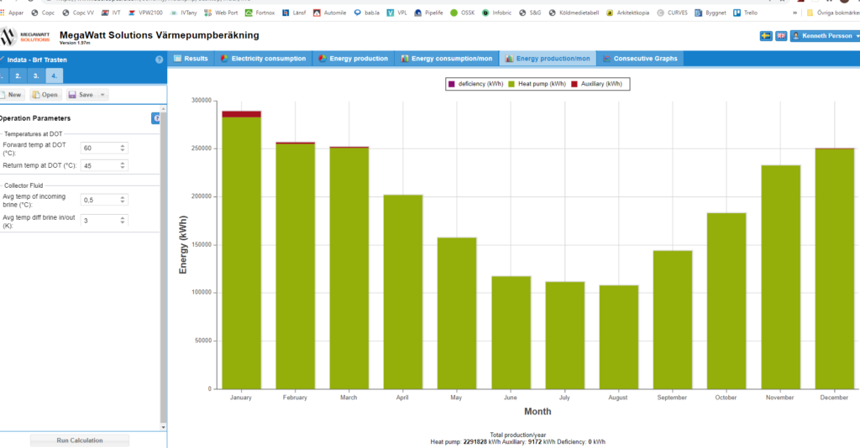The width and height of the screenshot is (860, 448).
Task: Select the January heat pump bar
Action: pos(241,253)
